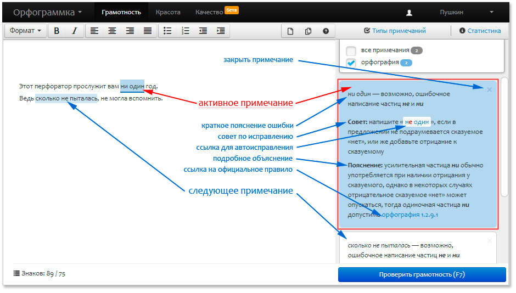Insert a bulleted list
Screen dimensions: 516x293
(x=167, y=31)
